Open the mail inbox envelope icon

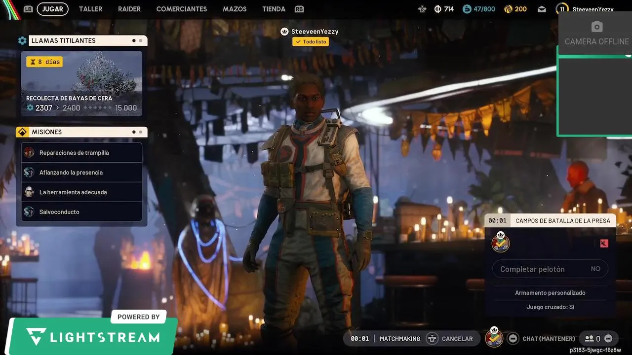pos(542,9)
